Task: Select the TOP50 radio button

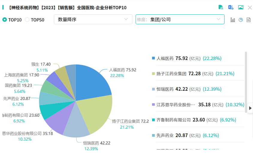Action: (27, 20)
